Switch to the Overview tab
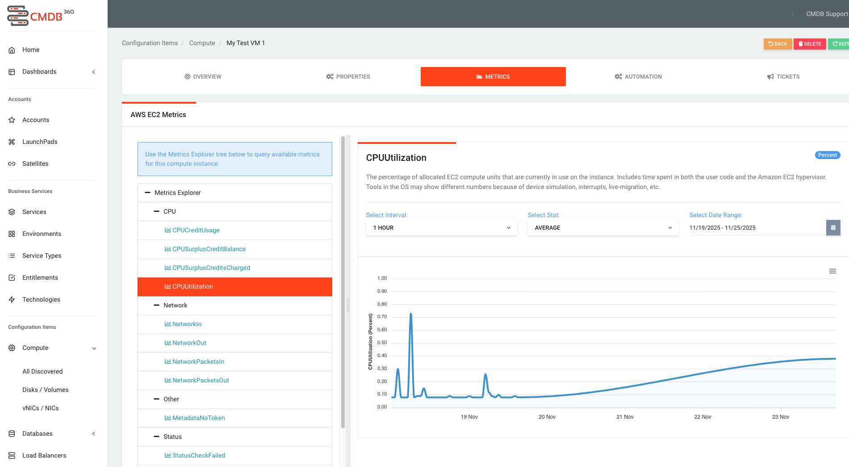This screenshot has height=467, width=849. (x=203, y=77)
